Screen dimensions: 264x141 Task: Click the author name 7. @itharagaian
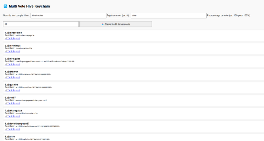pos(13,111)
